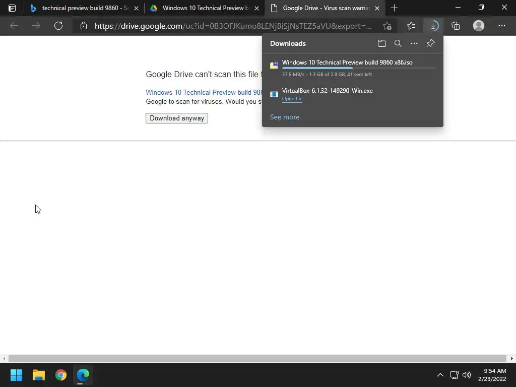Close the Virus scan warning tab
Viewport: 516px width, 387px height.
click(x=377, y=8)
